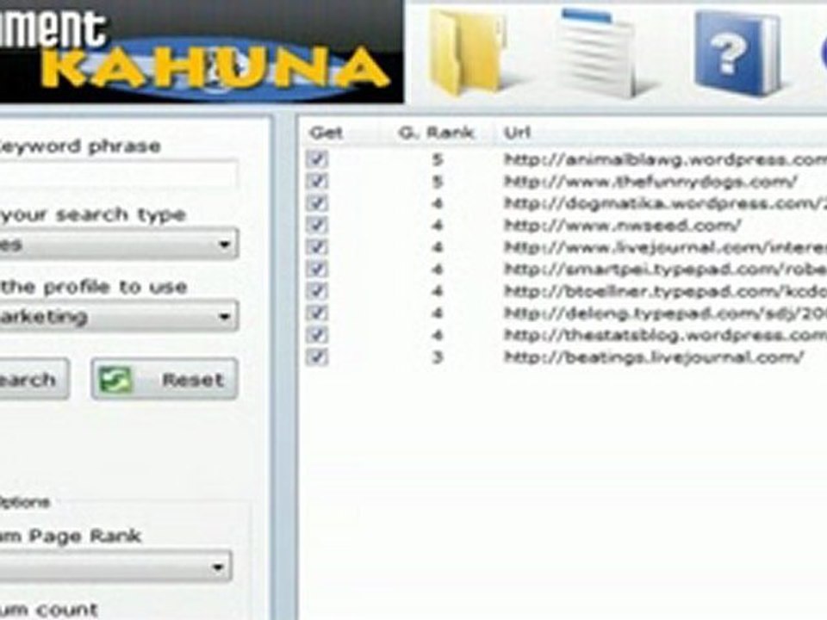Uncheck the nwseed.com row checkbox
The image size is (827, 620).
pos(317,226)
